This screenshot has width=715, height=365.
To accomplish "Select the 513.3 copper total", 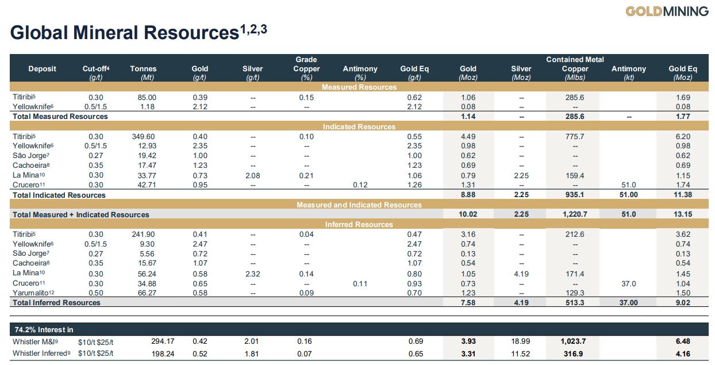I will [x=575, y=302].
